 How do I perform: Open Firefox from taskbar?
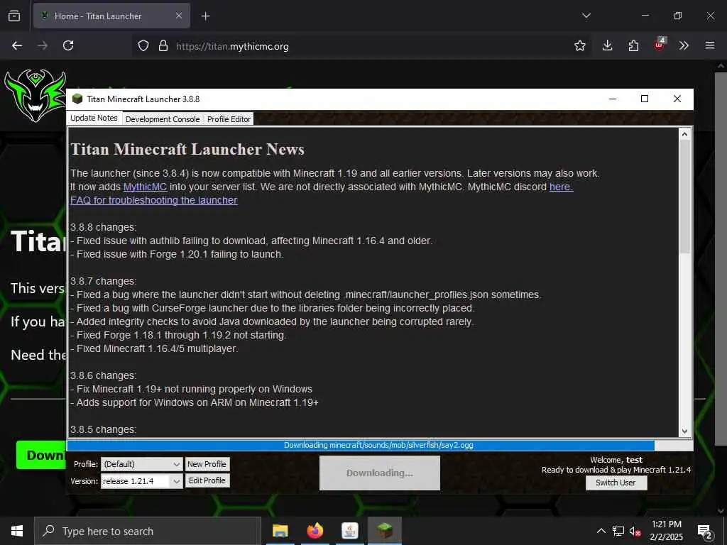point(315,531)
